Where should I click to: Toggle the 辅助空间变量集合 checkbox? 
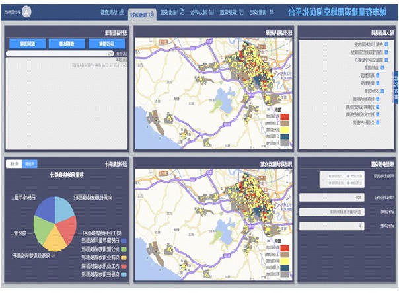pyautogui.click(x=386, y=60)
